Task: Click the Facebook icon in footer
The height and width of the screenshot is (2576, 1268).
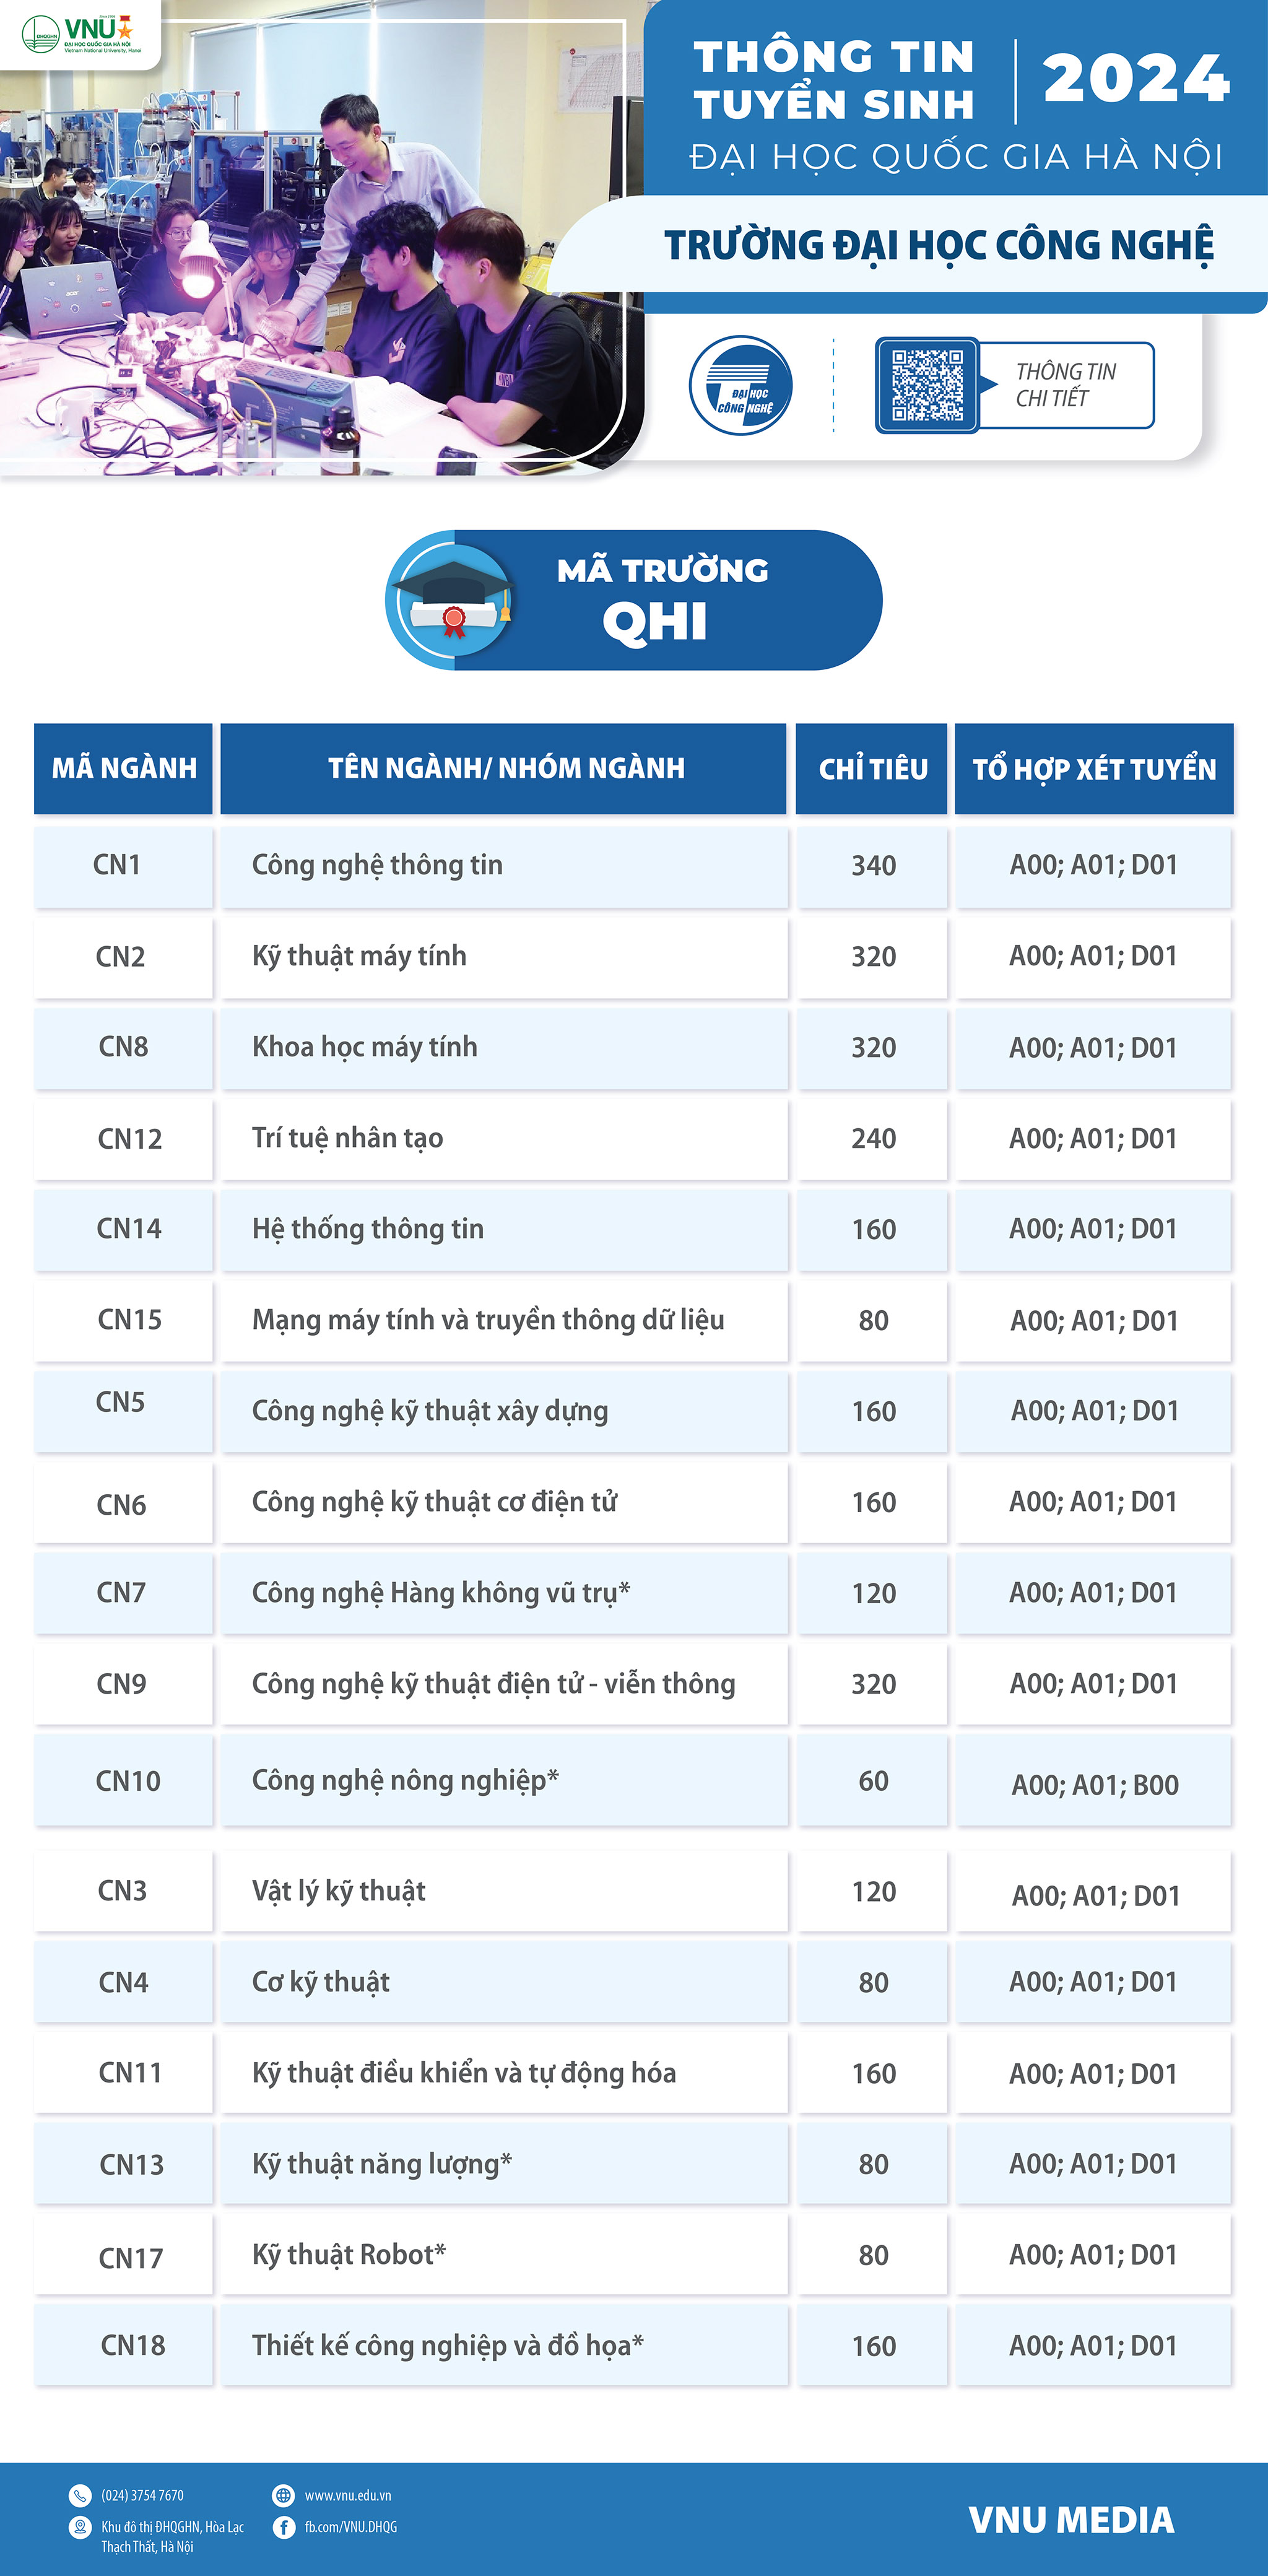Action: (284, 2527)
